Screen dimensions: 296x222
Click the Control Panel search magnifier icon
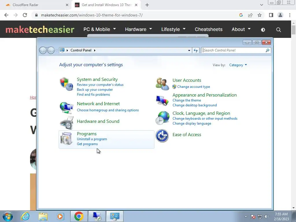tap(267, 50)
